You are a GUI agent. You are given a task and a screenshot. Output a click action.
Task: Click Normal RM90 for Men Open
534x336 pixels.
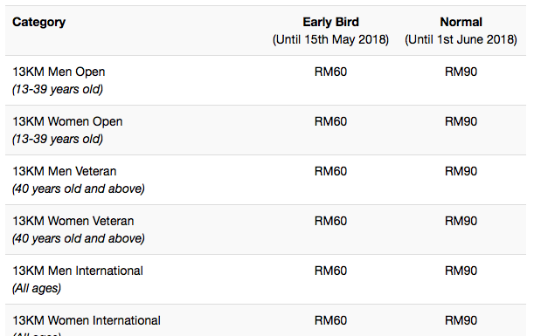click(461, 72)
